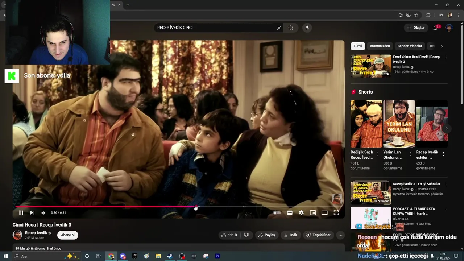
Task: Open Altı Bardakta Dünya Tarihi podcast video
Action: pos(371,218)
